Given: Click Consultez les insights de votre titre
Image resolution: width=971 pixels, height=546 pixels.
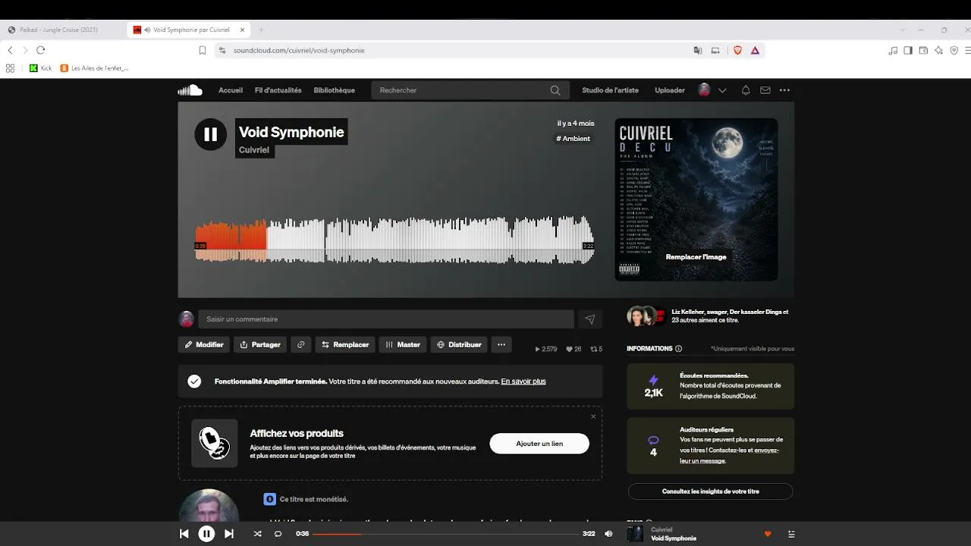Looking at the screenshot, I should pos(710,491).
